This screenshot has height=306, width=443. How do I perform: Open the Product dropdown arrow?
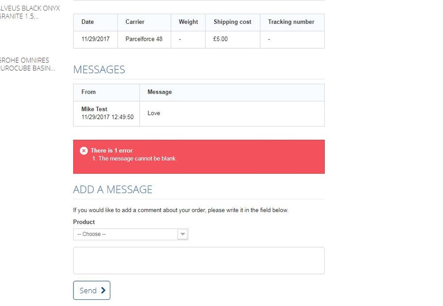(183, 234)
